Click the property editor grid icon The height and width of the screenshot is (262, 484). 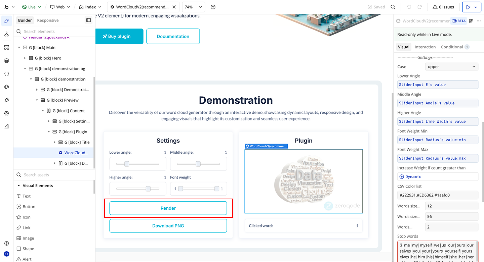(x=471, y=21)
